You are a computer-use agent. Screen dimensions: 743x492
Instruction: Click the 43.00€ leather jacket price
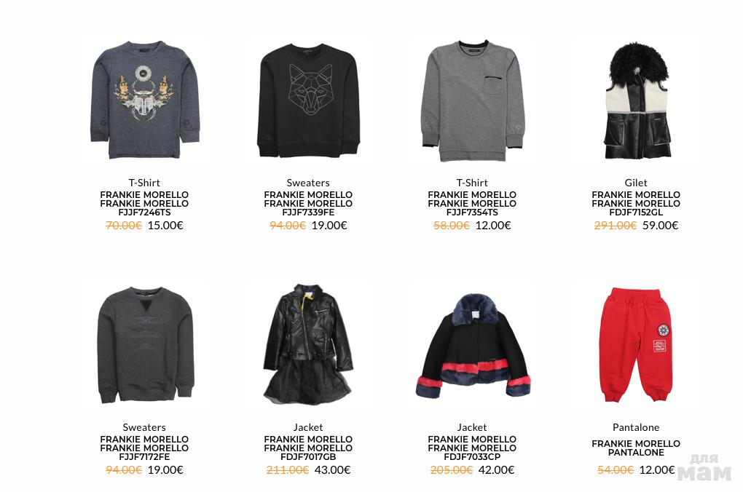tap(333, 470)
